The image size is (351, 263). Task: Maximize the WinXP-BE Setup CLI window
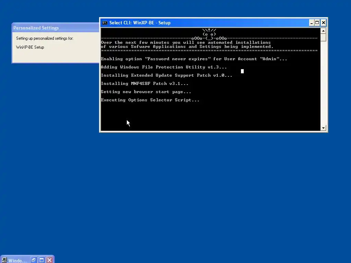[317, 23]
